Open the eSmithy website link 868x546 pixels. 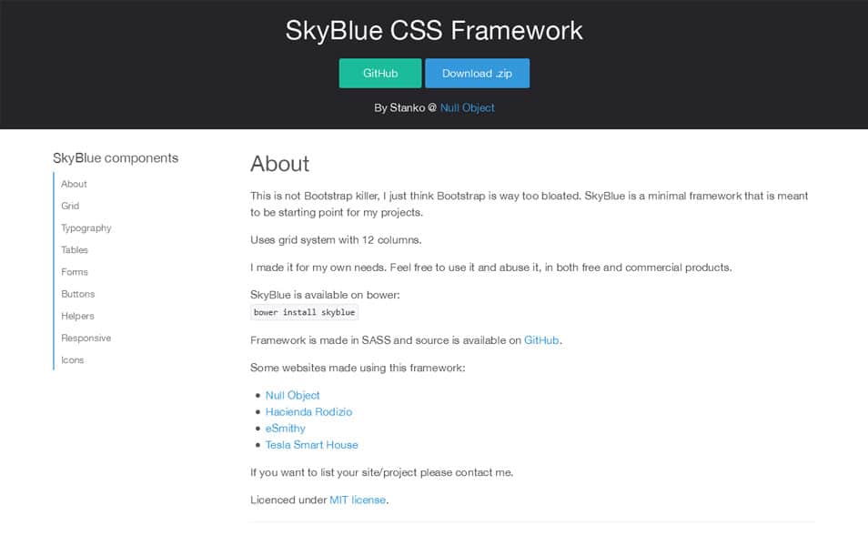(286, 429)
